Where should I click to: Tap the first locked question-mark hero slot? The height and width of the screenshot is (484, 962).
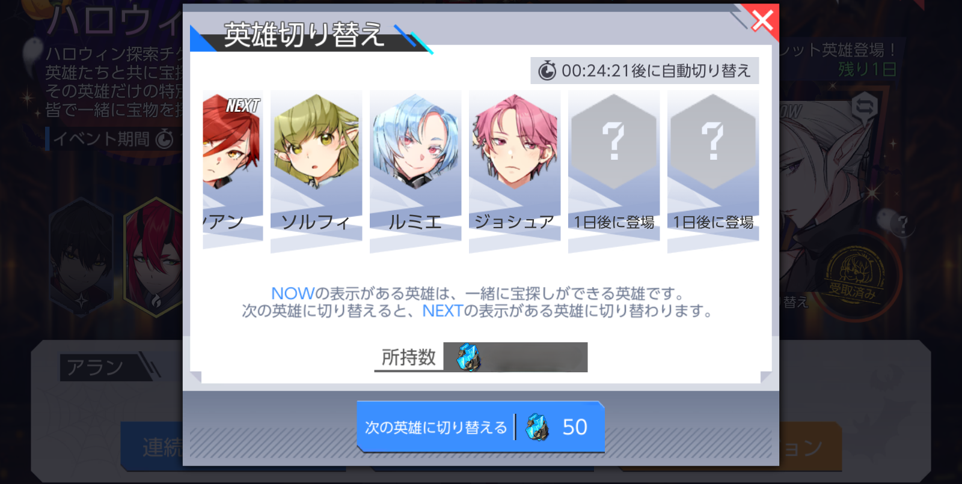(614, 171)
